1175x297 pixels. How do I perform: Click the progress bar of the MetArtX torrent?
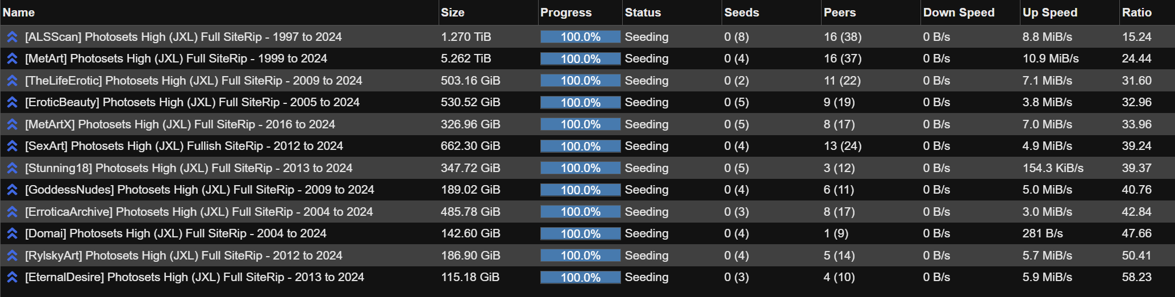click(580, 124)
